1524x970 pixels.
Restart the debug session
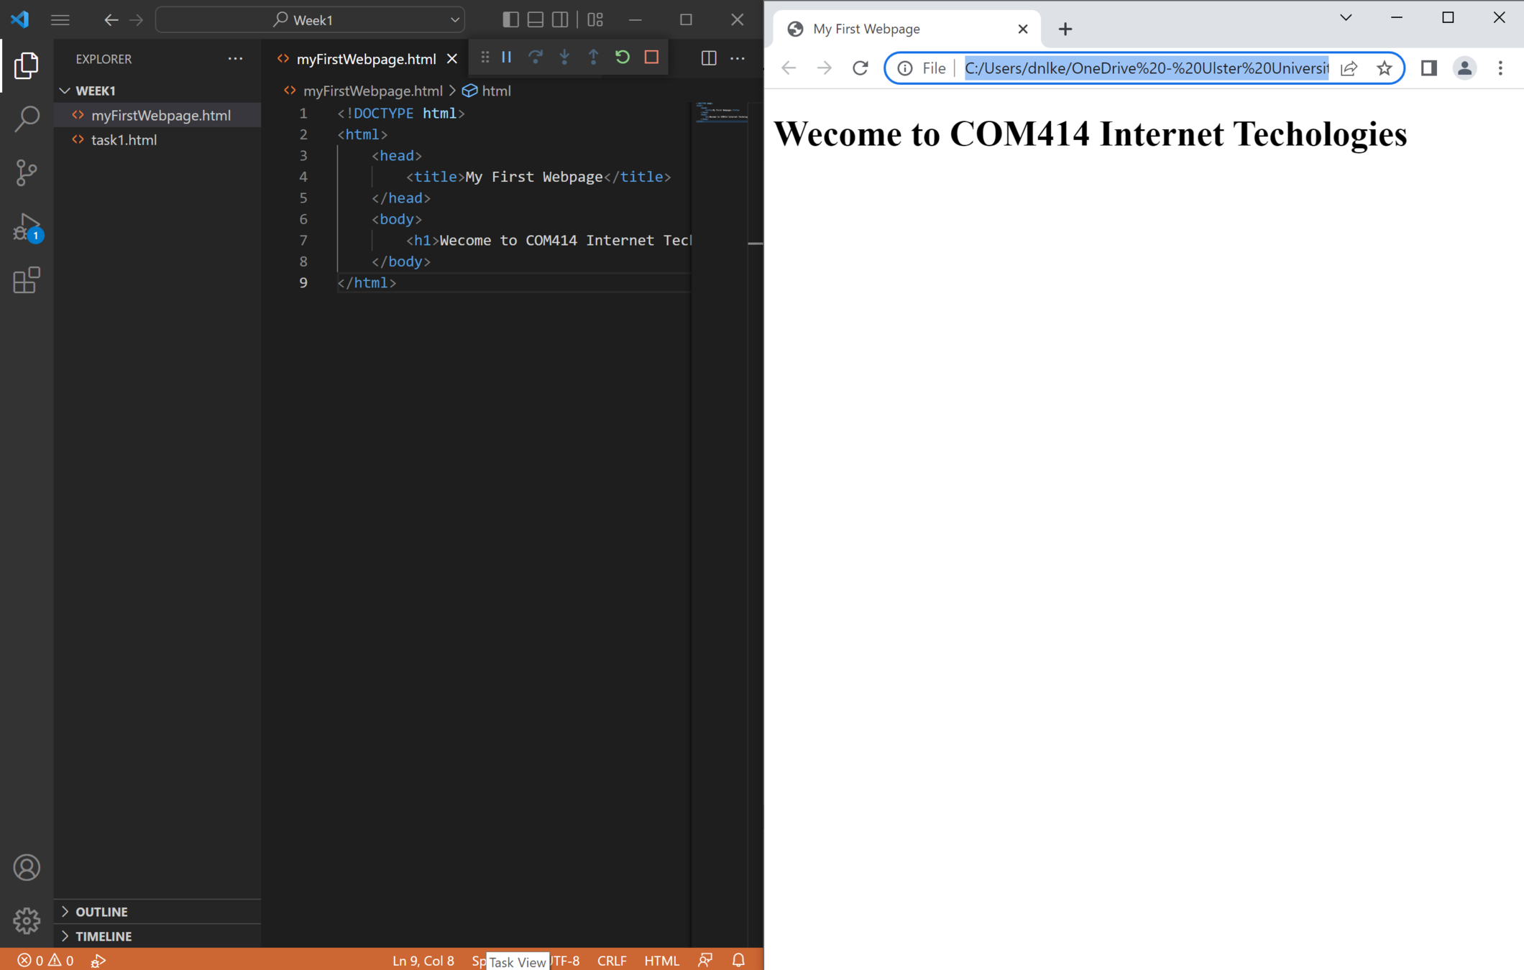click(623, 57)
